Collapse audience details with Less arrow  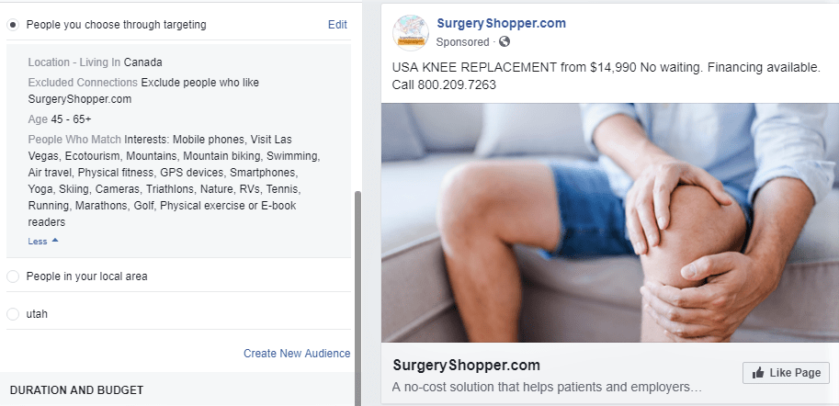(43, 242)
